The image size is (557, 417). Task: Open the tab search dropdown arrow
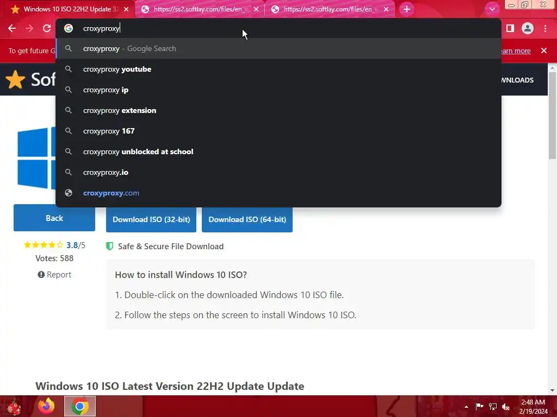tap(492, 9)
